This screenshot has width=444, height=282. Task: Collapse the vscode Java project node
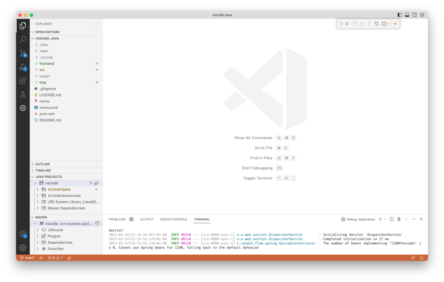coord(35,183)
